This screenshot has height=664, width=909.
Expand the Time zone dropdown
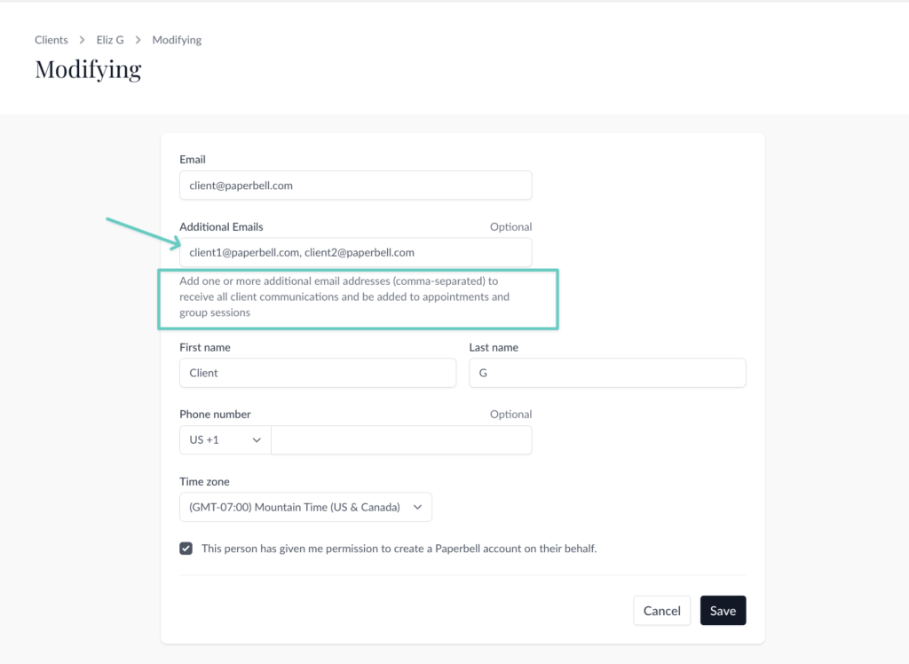click(305, 507)
